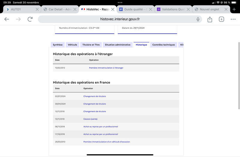Click the Historique des opérations en France heading

(81, 83)
